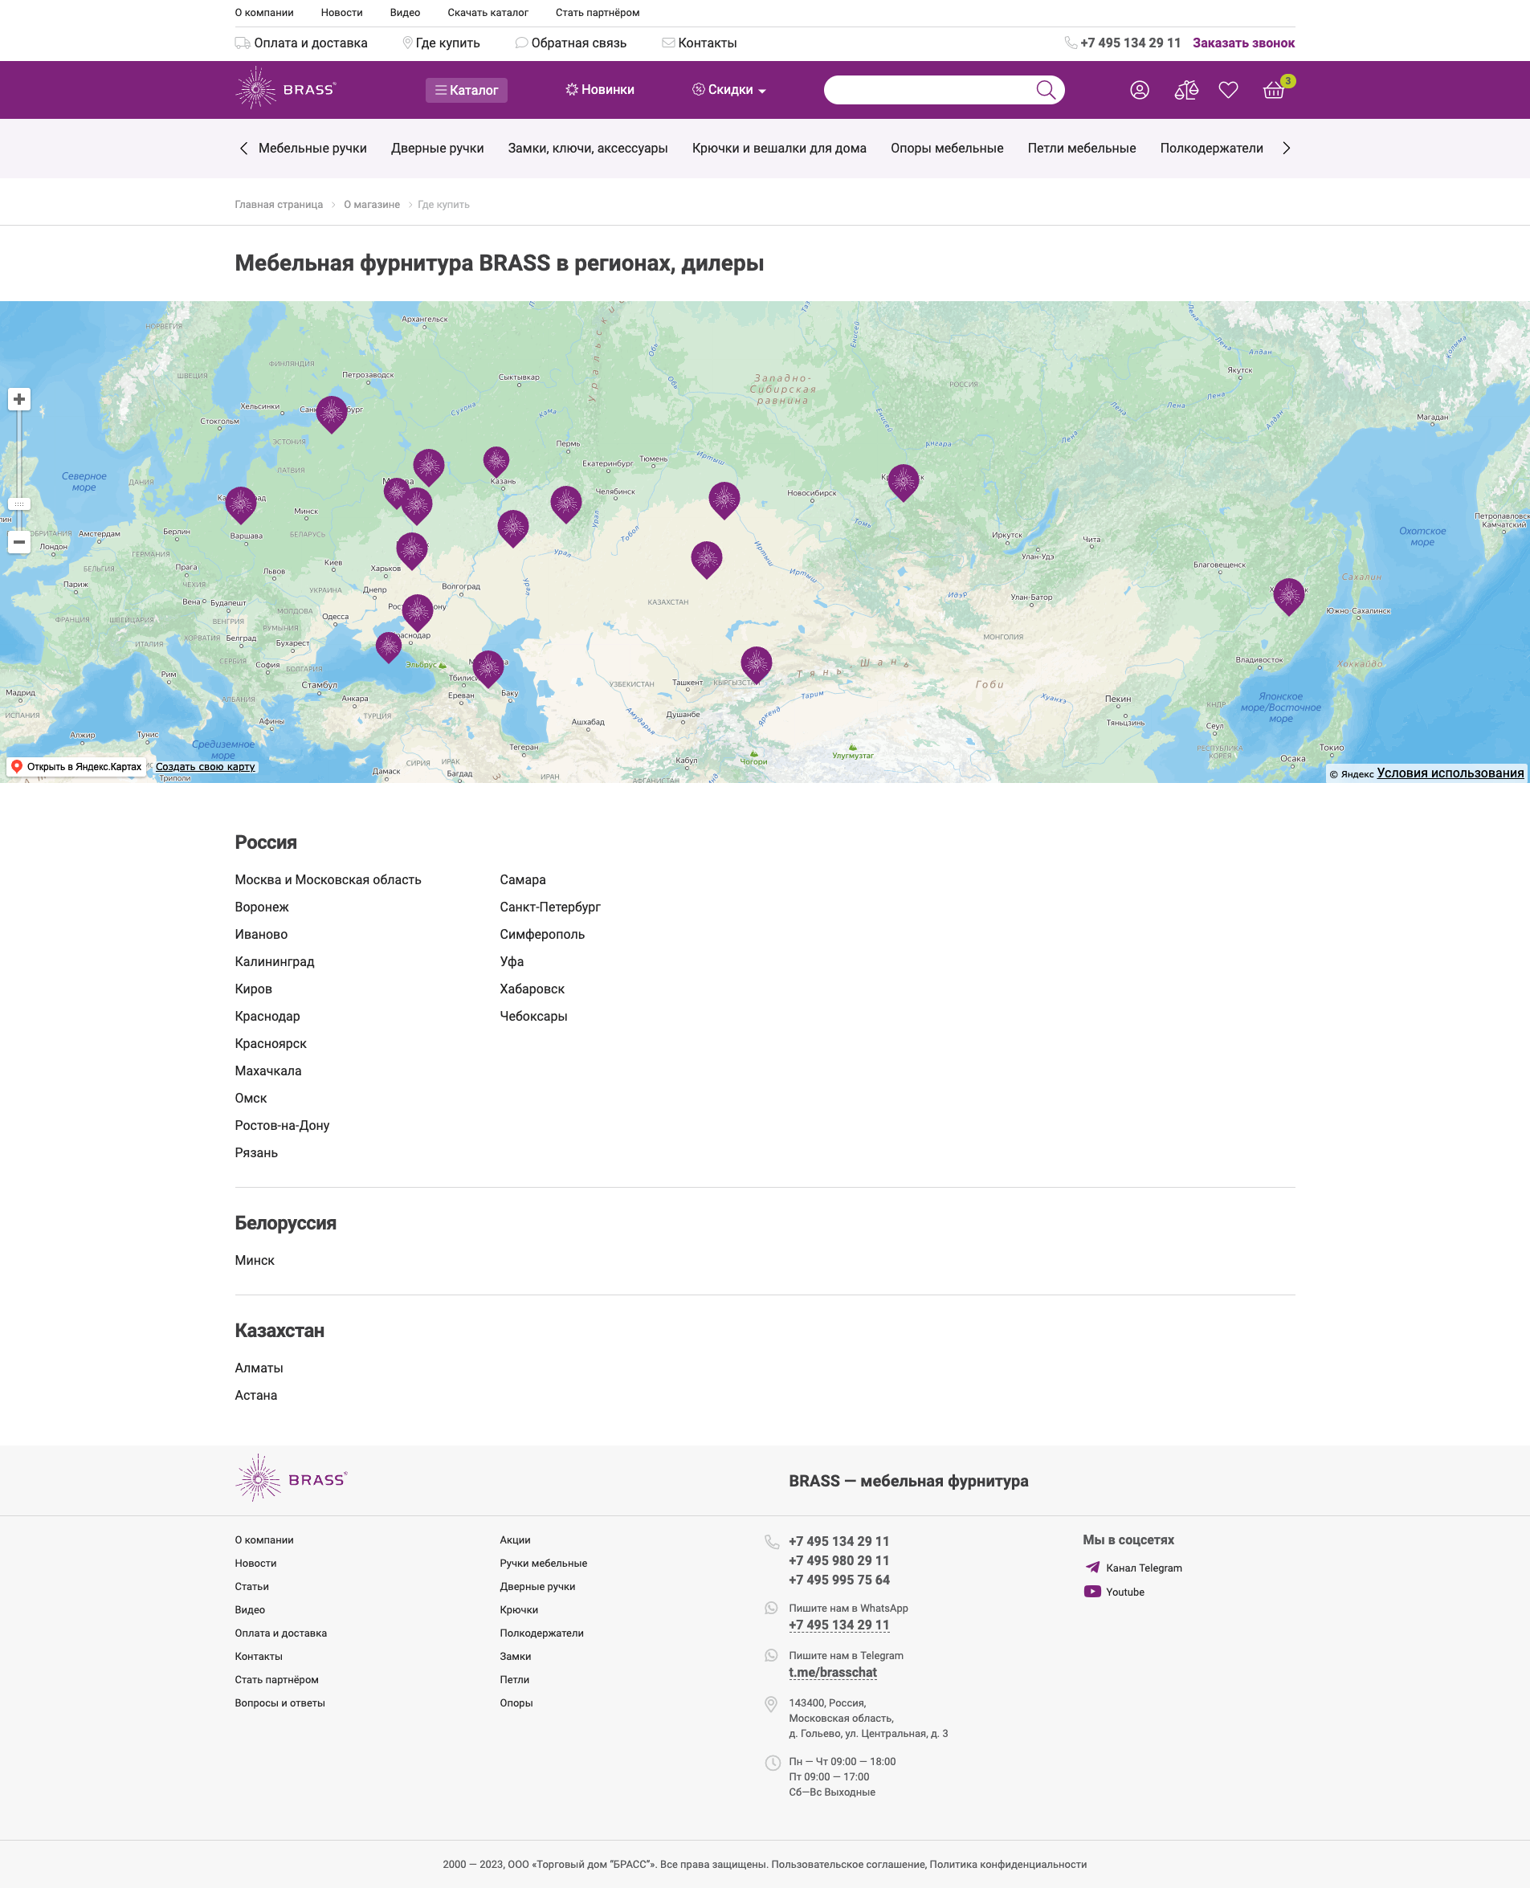
Task: Expand the Скидки dropdown menu
Action: point(729,90)
